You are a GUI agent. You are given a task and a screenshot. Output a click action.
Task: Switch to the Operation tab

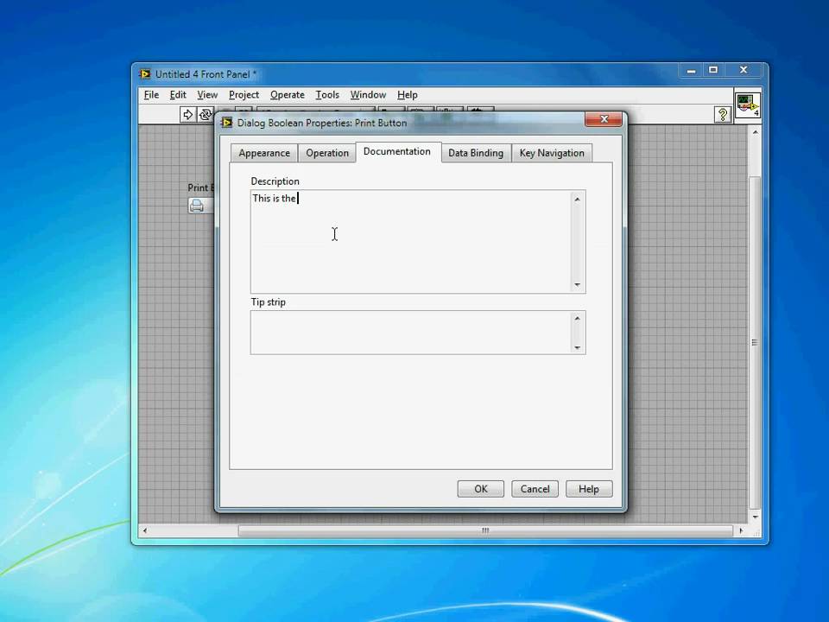tap(327, 153)
